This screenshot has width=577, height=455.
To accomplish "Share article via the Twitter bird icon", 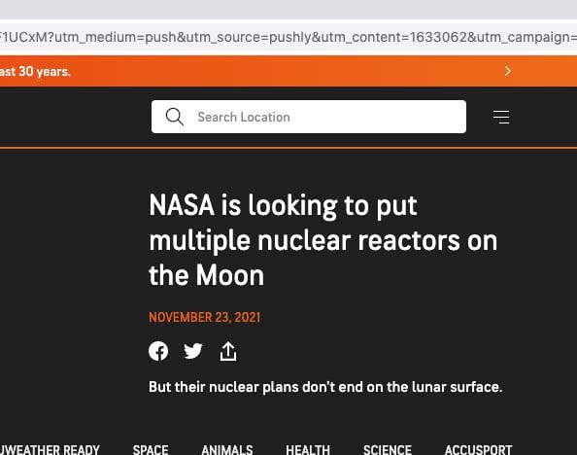I will click(x=193, y=351).
